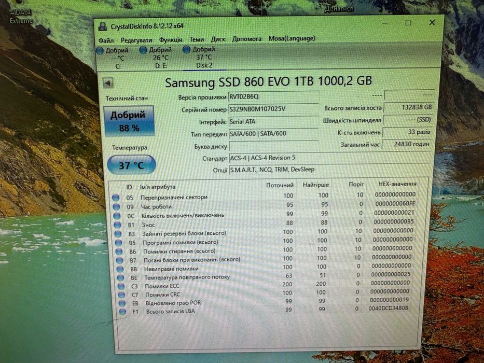484x363 pixels.
Task: Click status icon for Зайняті резервні блоки row
Action: [x=118, y=234]
